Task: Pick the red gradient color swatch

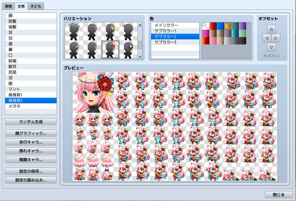Action: pos(213,25)
